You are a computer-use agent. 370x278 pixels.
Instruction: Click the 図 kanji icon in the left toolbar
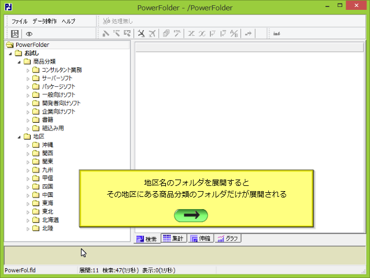click(15, 34)
